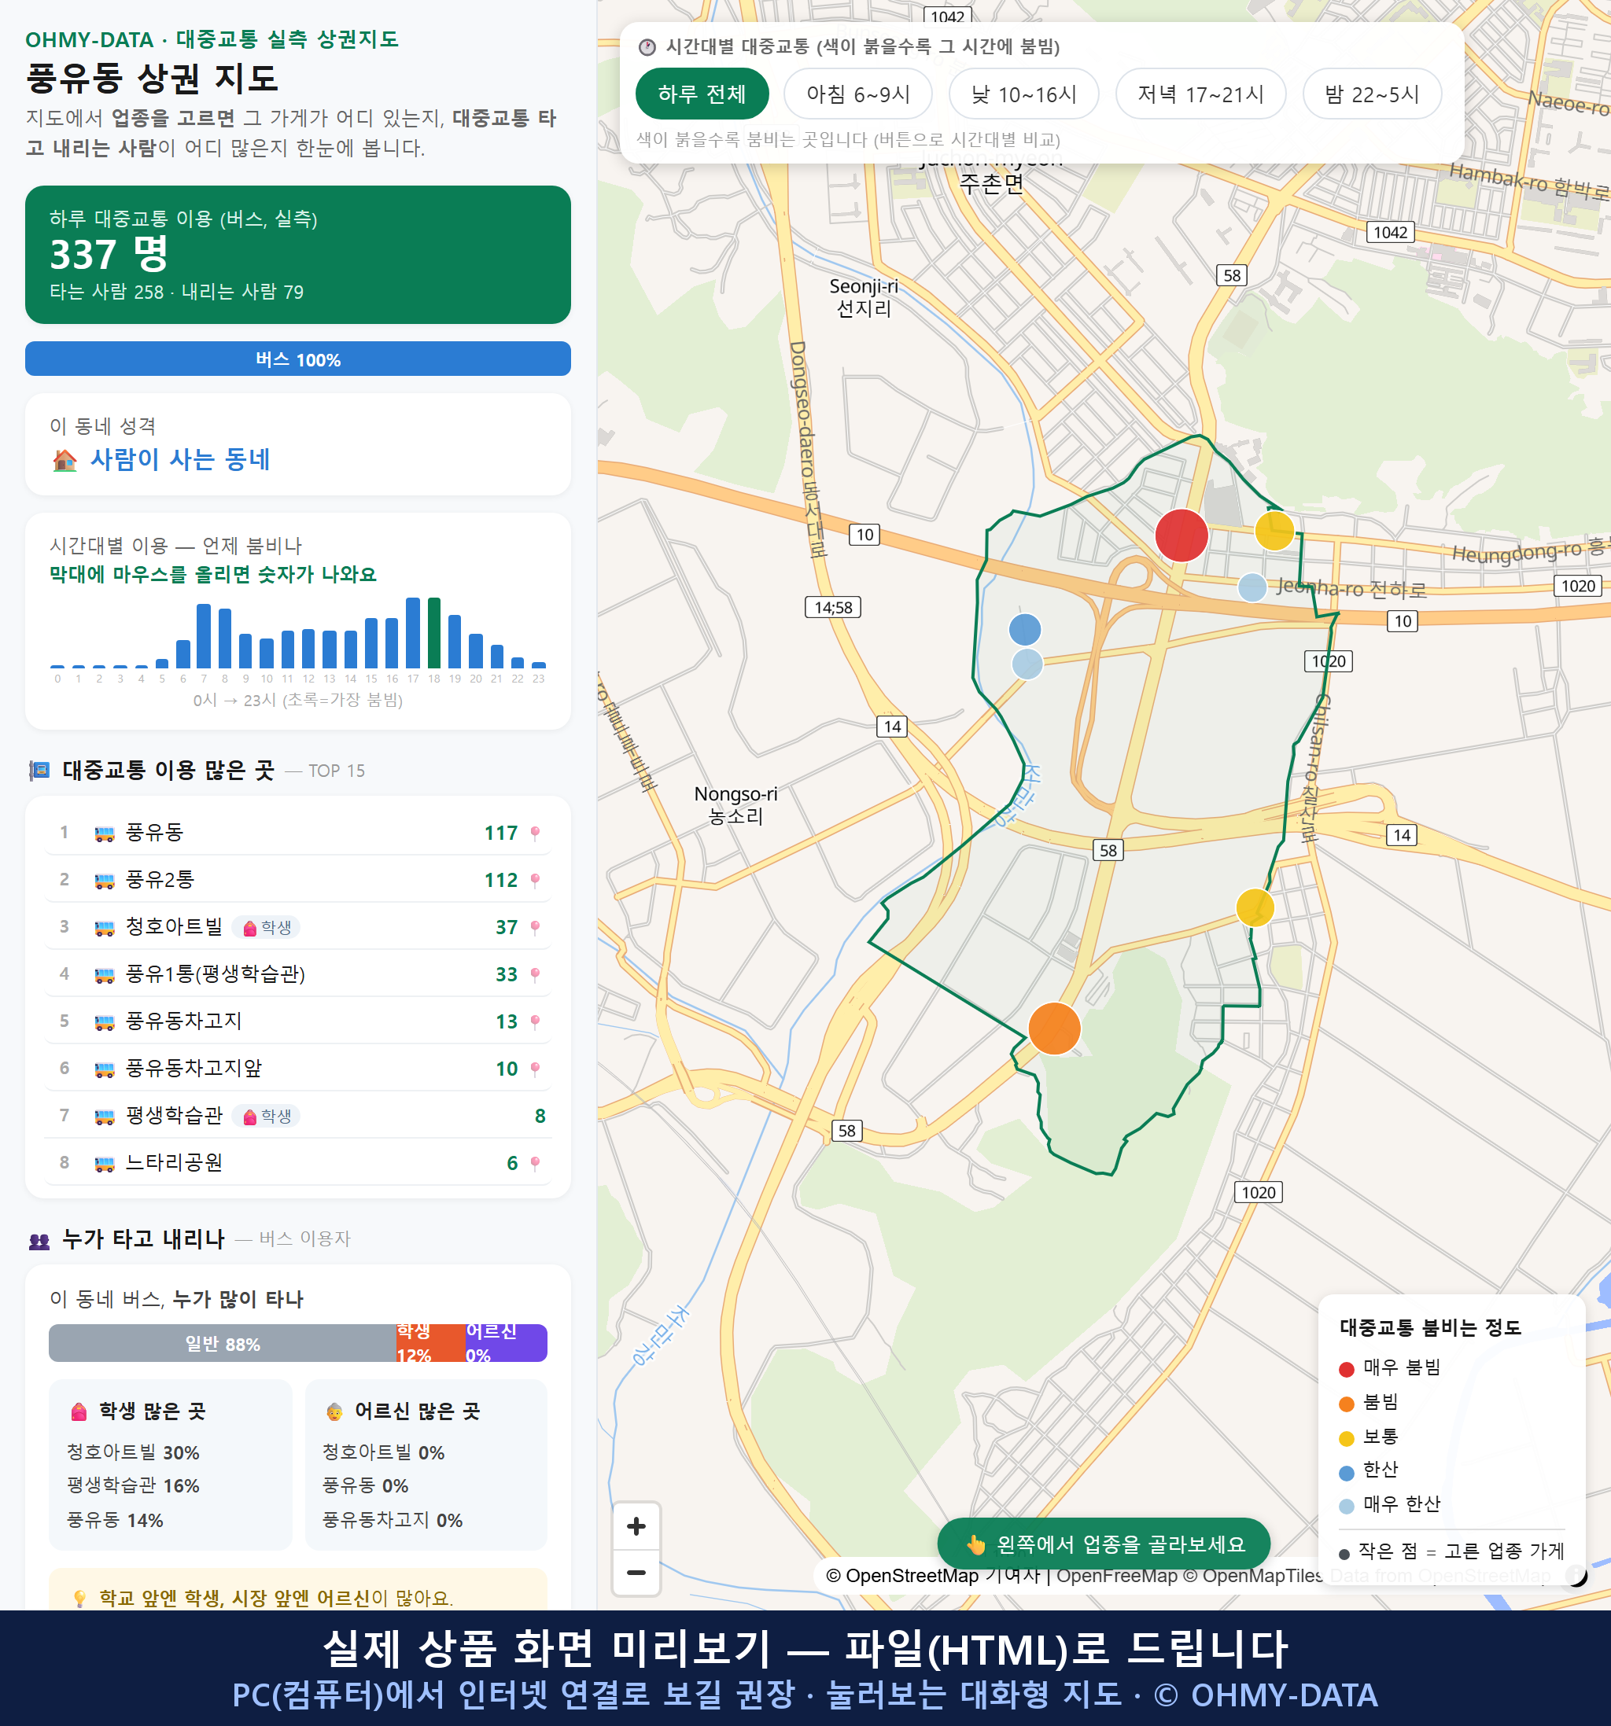Click the yellow marker near Heungdong-ro
Image resolution: width=1611 pixels, height=1726 pixels.
(x=1275, y=531)
